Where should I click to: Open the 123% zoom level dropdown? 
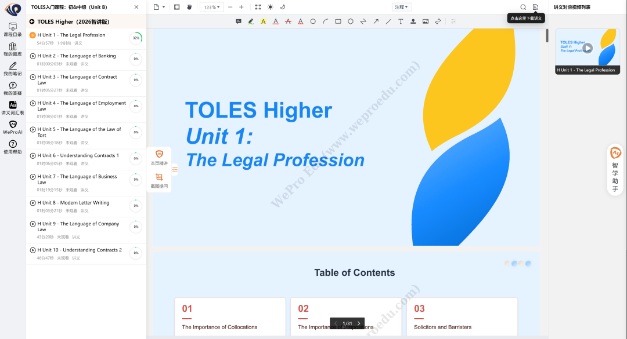[x=212, y=7]
